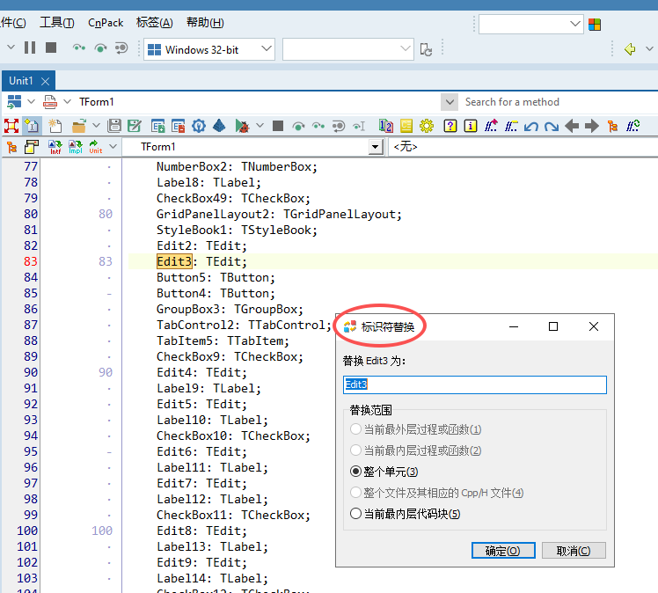Navigate back with gray left arrow

point(572,126)
